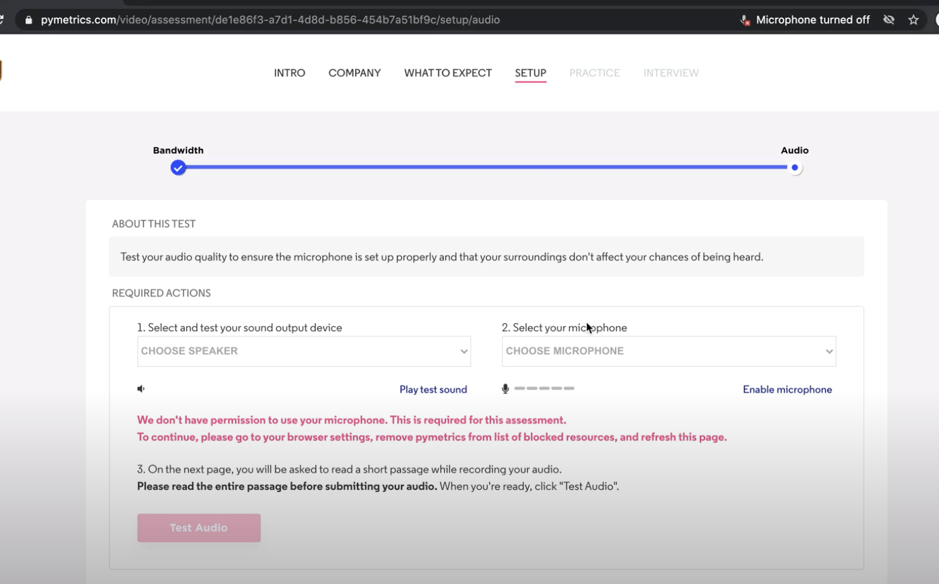The width and height of the screenshot is (939, 584).
Task: Click the microphone permission error message
Action: [x=432, y=429]
